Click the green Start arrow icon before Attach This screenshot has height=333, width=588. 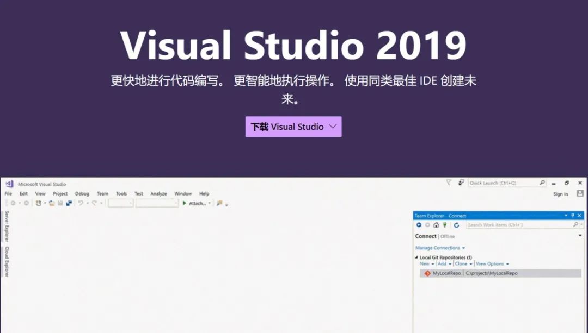[184, 203]
